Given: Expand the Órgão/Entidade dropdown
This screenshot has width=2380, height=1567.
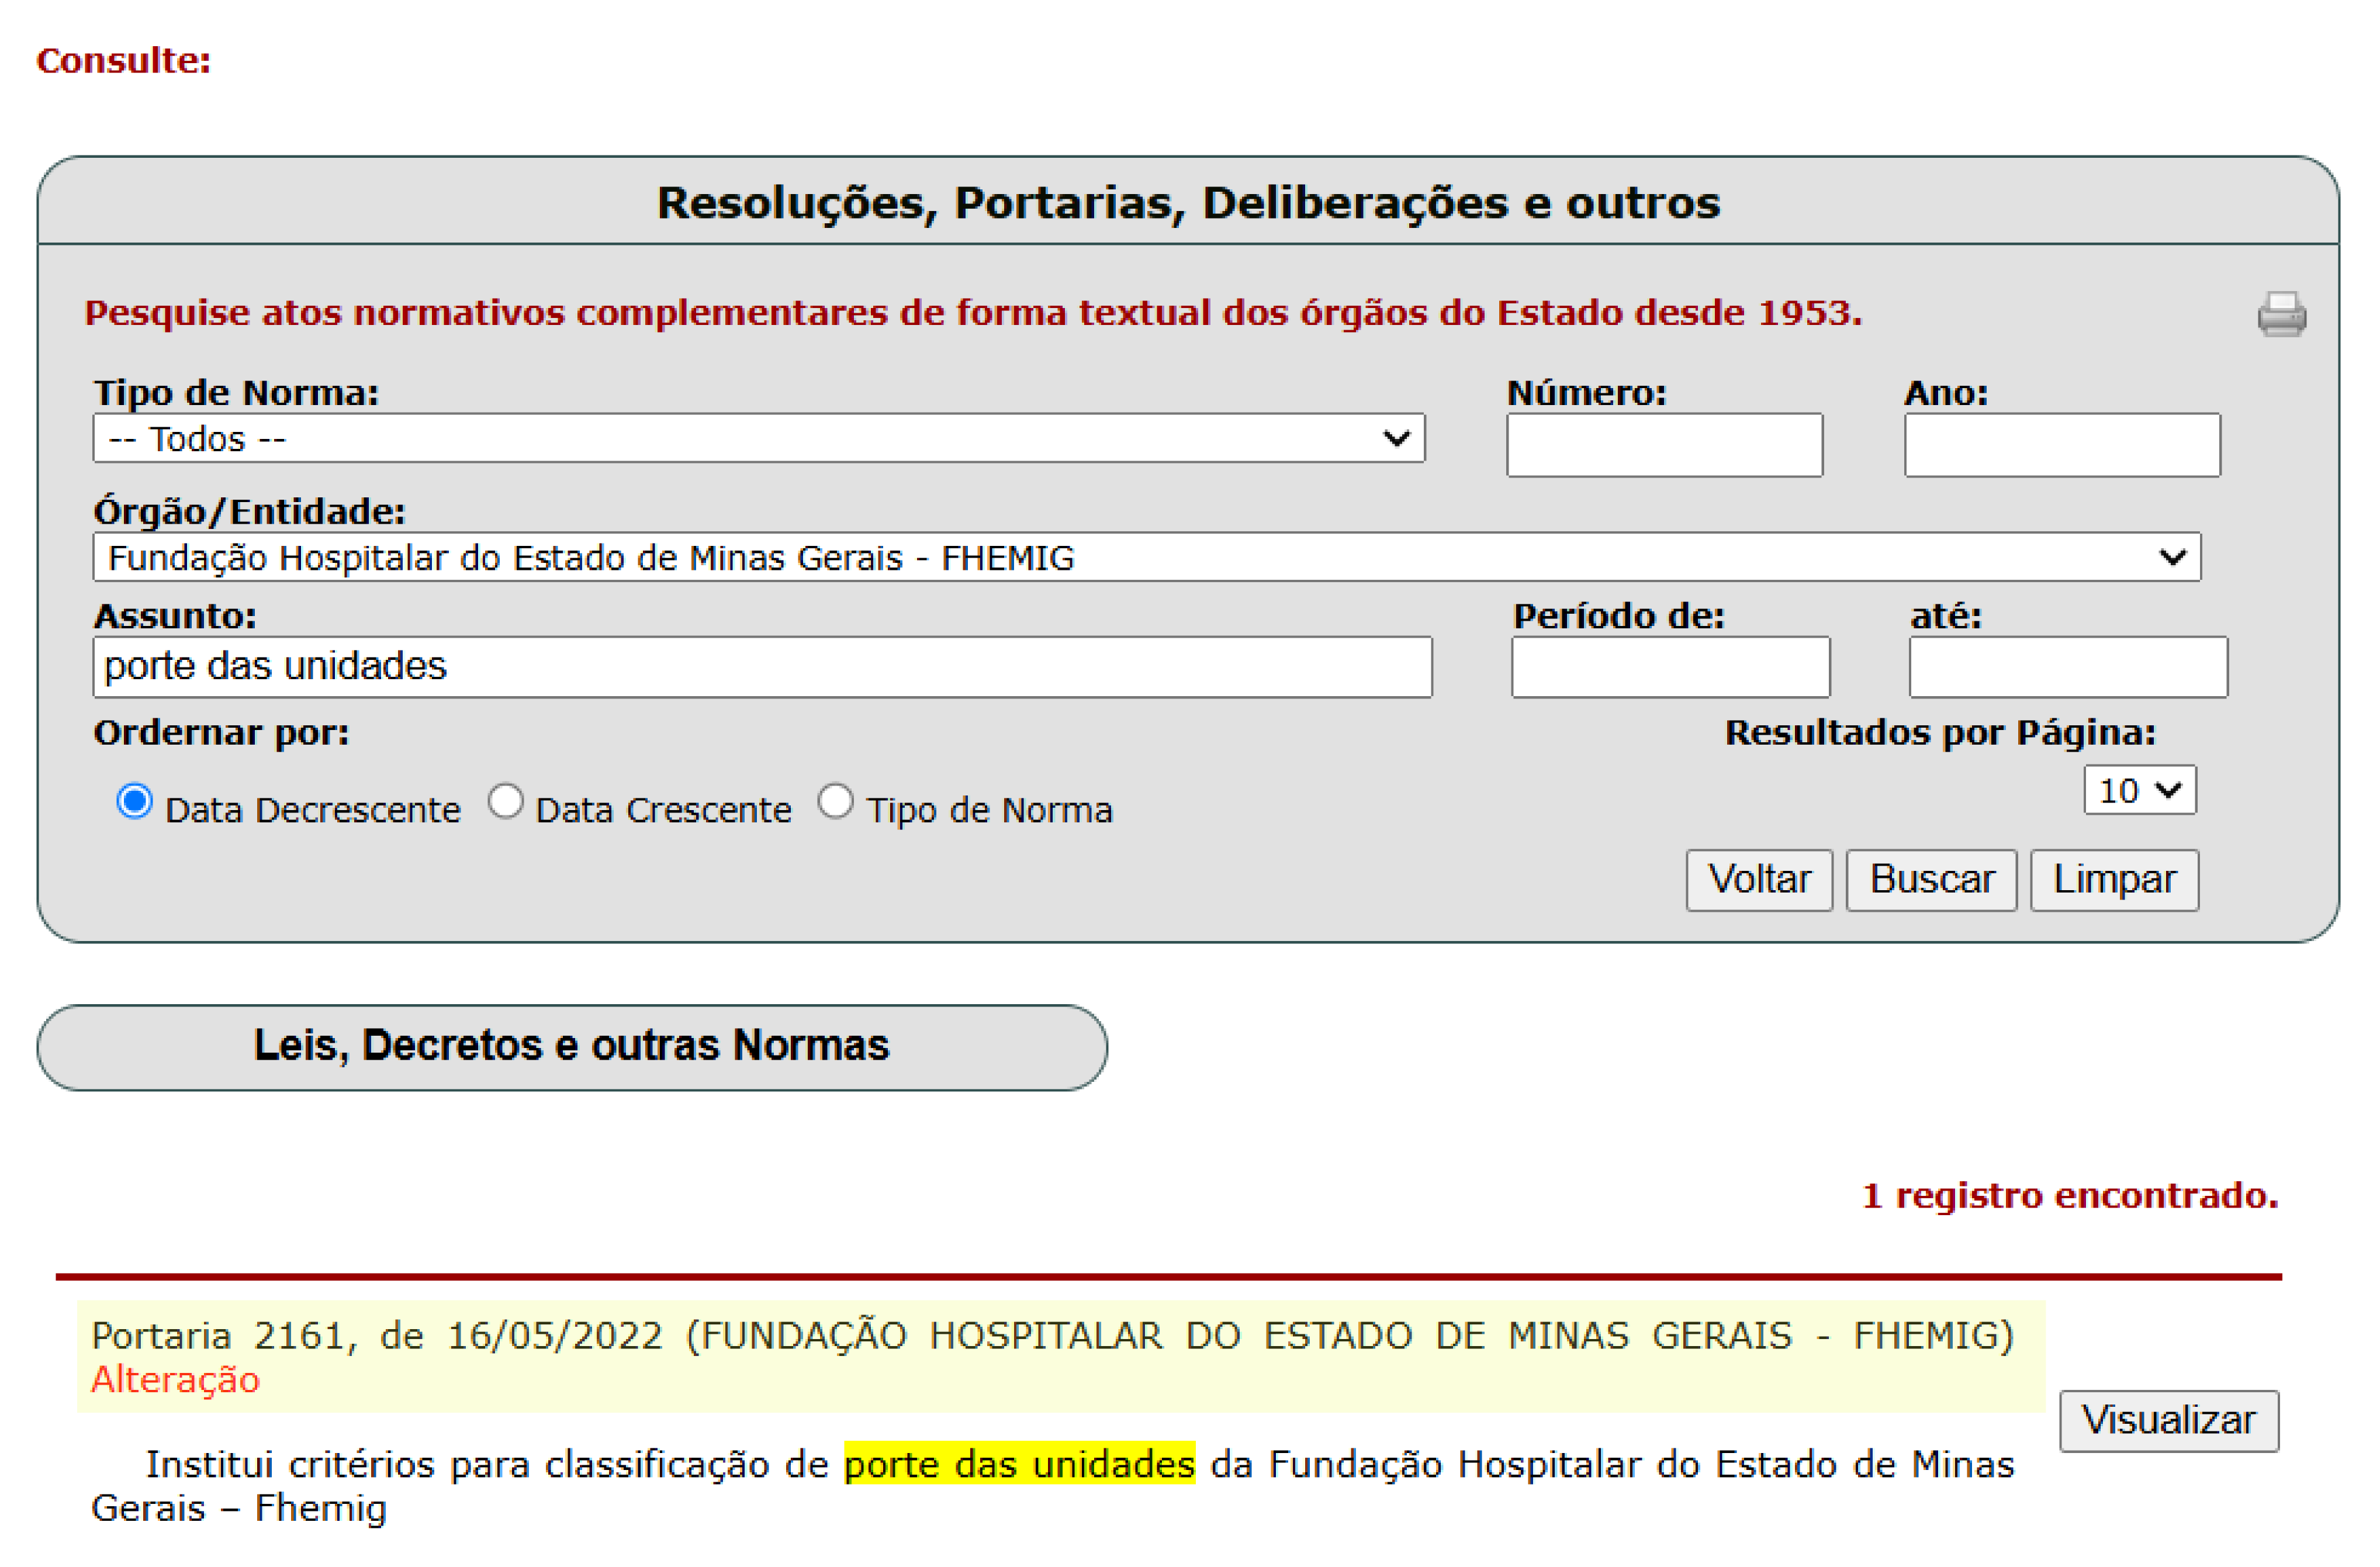Looking at the screenshot, I should point(1146,557).
